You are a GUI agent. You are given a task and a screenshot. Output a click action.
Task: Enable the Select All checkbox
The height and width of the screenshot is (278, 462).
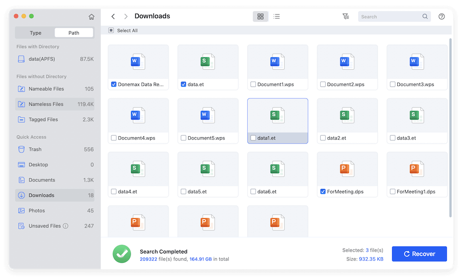click(111, 30)
